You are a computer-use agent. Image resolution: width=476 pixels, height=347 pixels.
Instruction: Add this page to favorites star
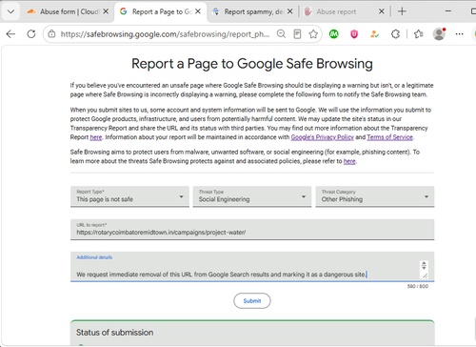pos(313,34)
